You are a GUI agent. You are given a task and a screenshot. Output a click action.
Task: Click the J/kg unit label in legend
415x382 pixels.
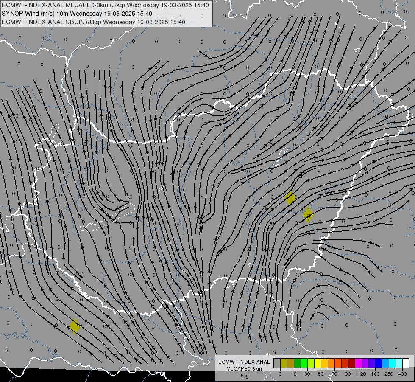coord(244,376)
